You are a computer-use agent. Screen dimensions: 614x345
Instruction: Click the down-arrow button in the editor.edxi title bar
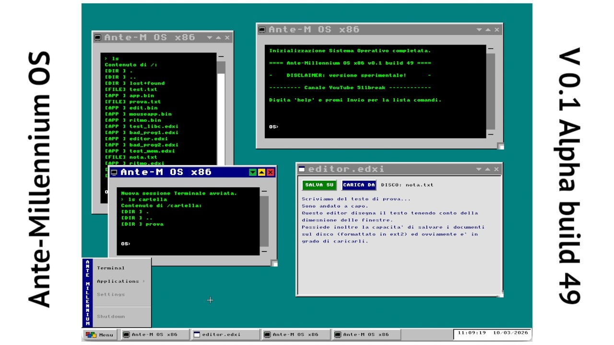[x=479, y=169]
